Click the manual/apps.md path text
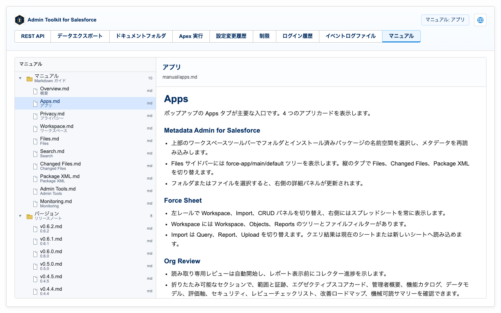Viewport: 501px width, 313px height. pos(180,77)
